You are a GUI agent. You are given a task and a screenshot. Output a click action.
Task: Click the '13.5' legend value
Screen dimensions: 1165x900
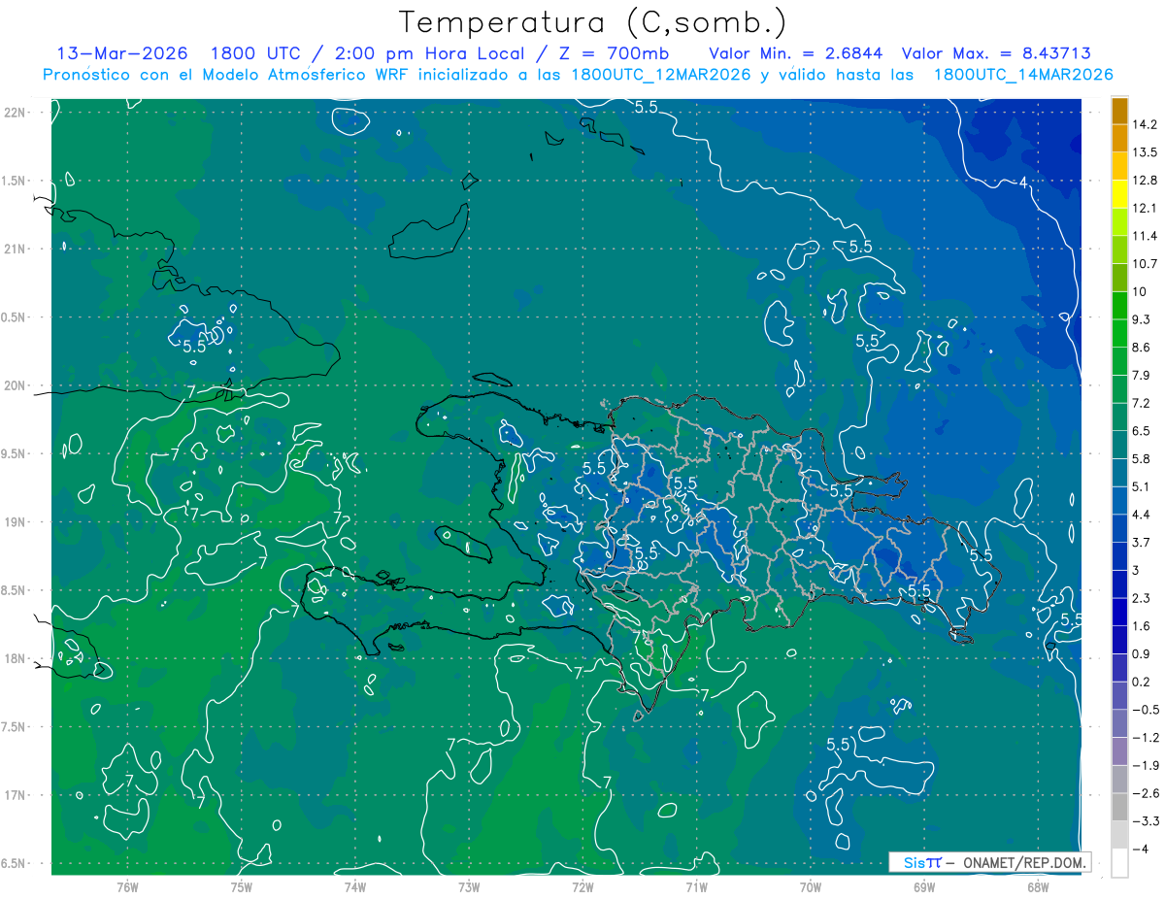(1144, 152)
